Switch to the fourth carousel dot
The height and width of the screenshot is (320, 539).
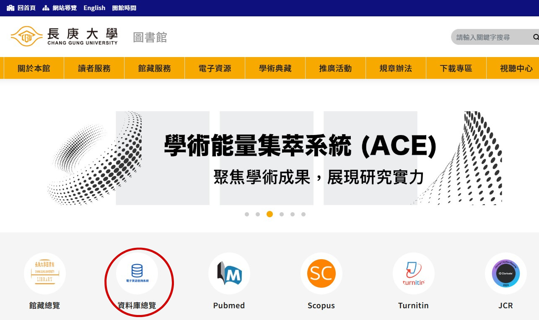click(x=282, y=214)
